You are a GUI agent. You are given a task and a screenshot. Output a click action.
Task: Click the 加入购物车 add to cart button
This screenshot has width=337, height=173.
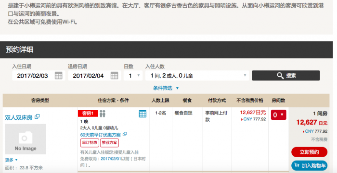309,165
